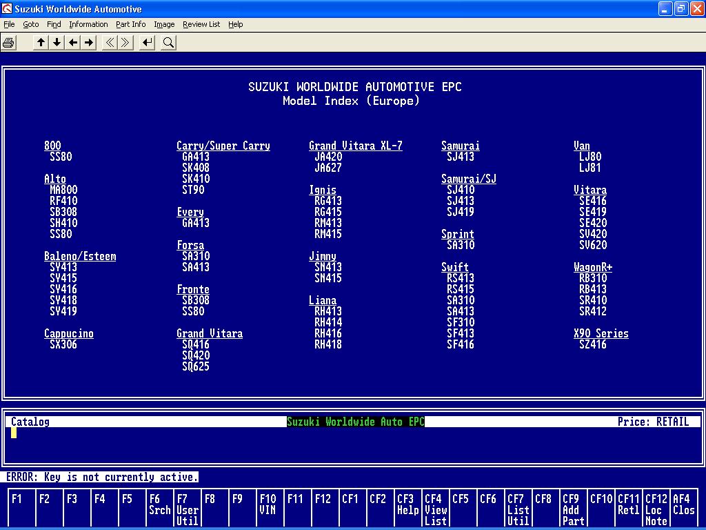Viewport: 706px width, 530px height.
Task: Click the AF4 Clos key button
Action: coord(684,508)
